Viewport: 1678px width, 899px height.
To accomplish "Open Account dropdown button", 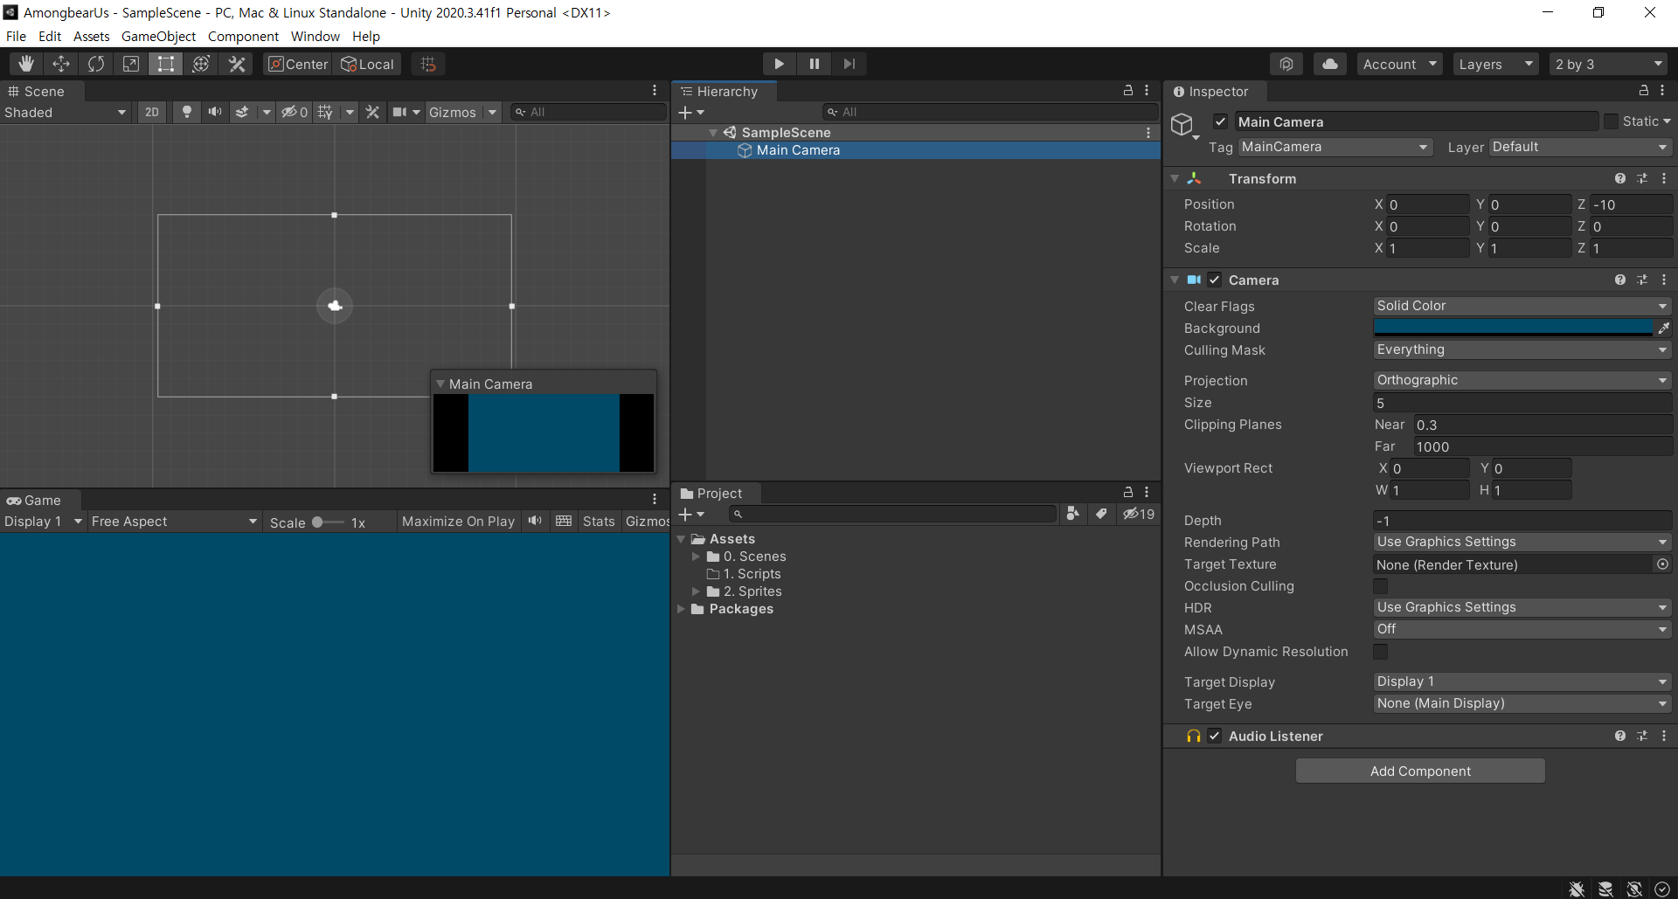I will coord(1399,64).
